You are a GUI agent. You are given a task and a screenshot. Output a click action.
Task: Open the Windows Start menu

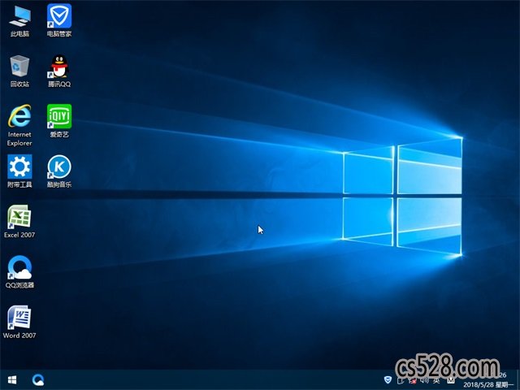click(12, 380)
